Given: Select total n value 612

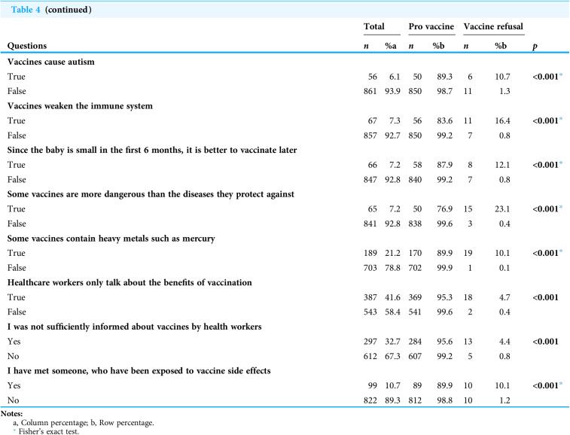Looking at the screenshot, I should click(x=370, y=356).
